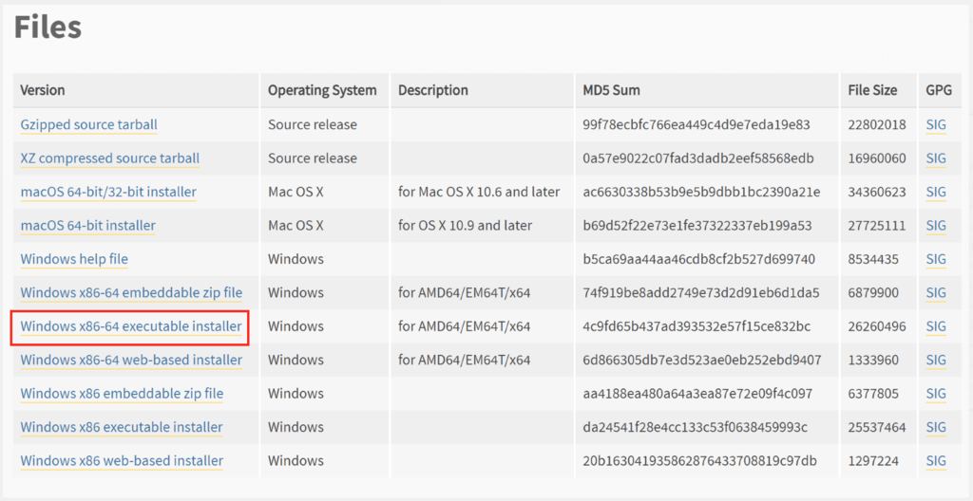Click the File Size column header
Image resolution: width=973 pixels, height=501 pixels.
pos(872,90)
